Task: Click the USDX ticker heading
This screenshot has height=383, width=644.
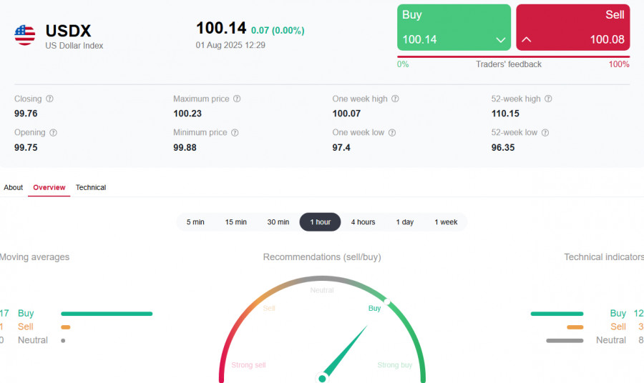Action: coord(68,31)
